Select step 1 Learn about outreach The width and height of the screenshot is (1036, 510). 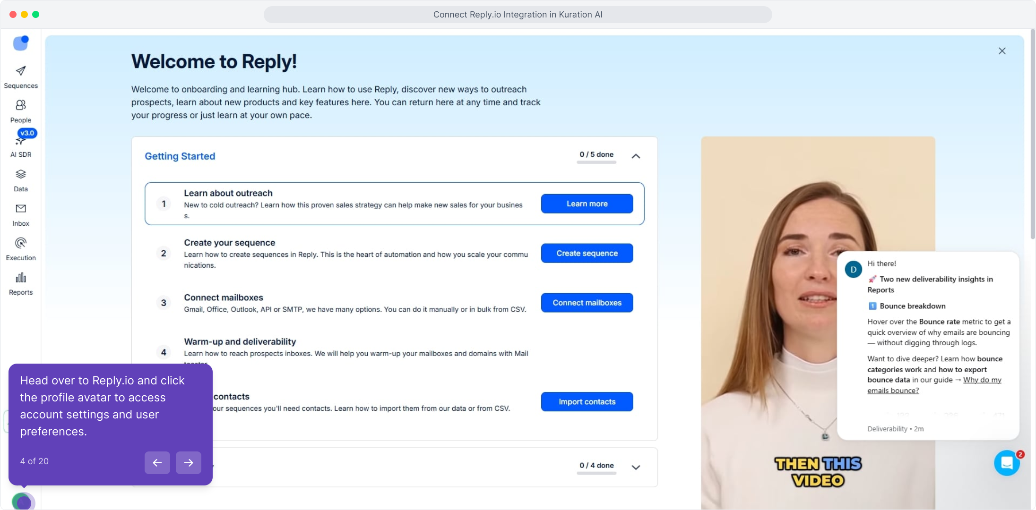point(395,204)
